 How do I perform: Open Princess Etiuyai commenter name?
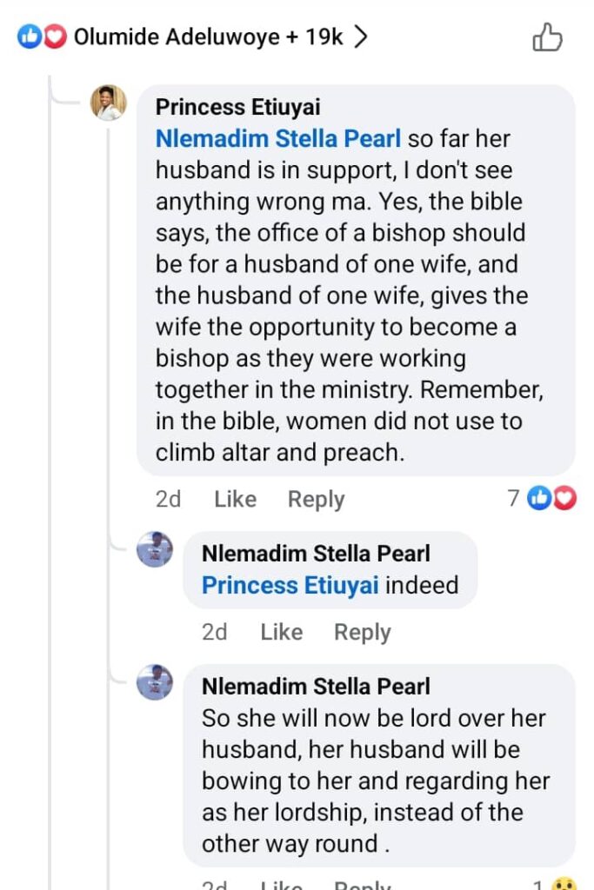(x=237, y=107)
